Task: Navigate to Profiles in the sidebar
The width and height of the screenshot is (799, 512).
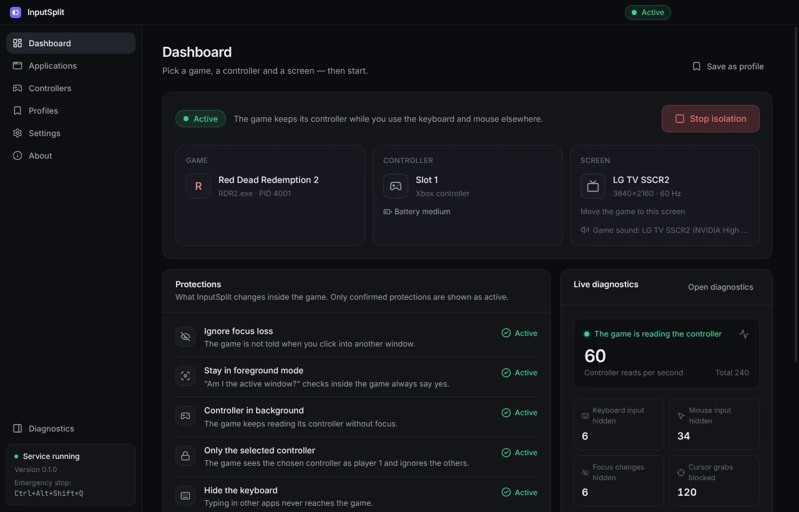Action: (71, 111)
